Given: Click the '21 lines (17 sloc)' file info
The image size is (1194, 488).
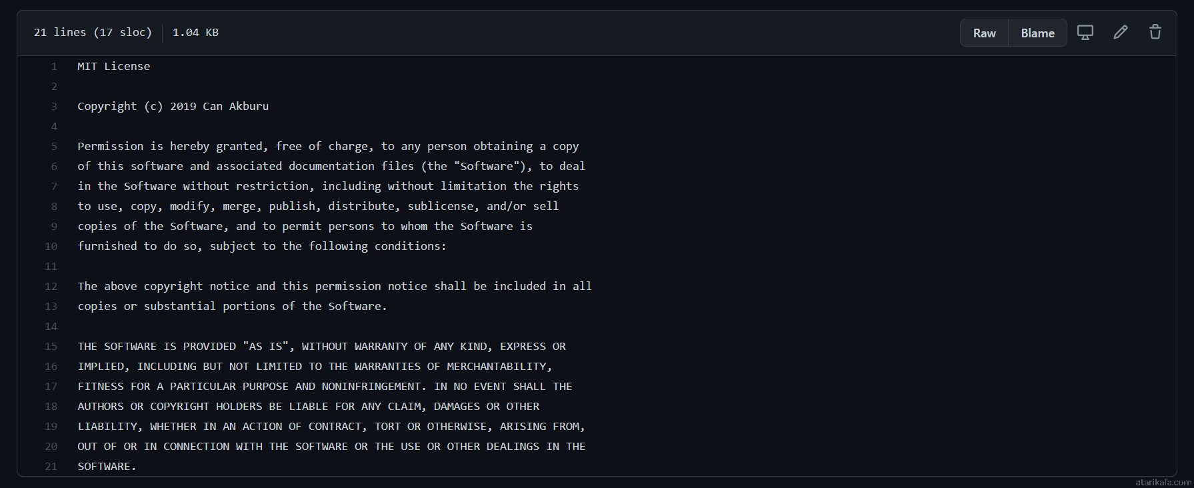Looking at the screenshot, I should (x=93, y=32).
